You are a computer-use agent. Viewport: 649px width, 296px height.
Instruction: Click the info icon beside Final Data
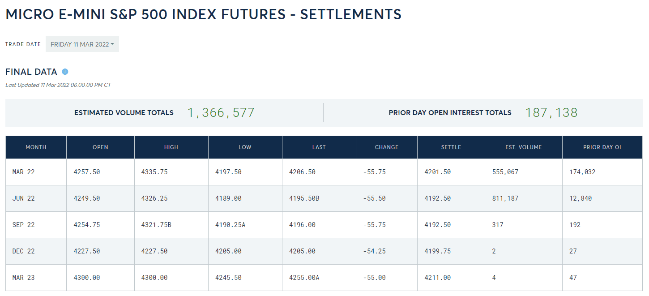pos(65,72)
